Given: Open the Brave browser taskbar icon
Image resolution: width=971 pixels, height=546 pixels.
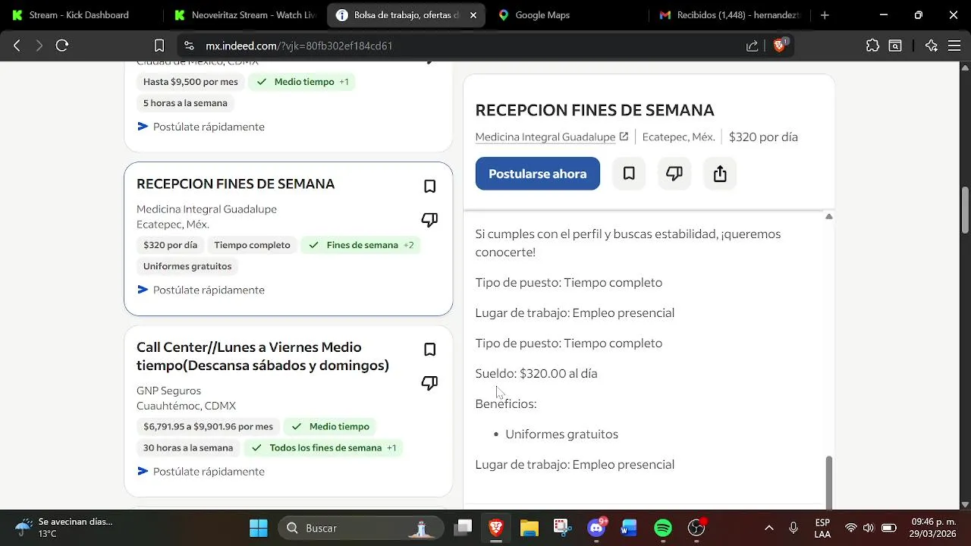Looking at the screenshot, I should (x=496, y=528).
